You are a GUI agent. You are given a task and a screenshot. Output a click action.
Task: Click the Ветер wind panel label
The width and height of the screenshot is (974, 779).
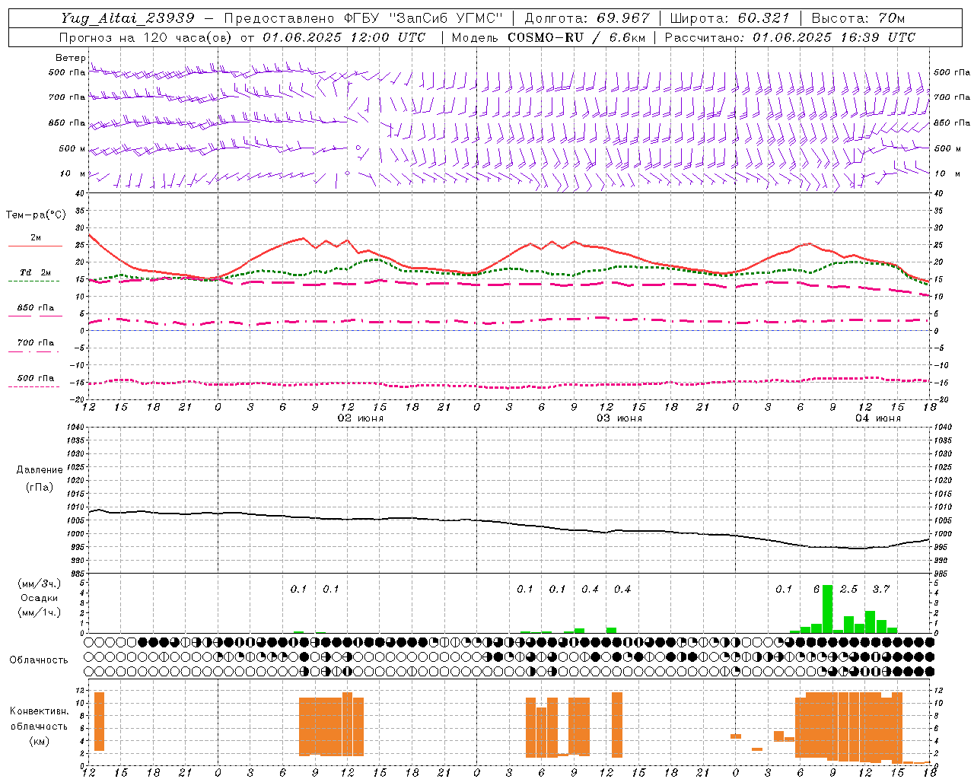coord(70,58)
